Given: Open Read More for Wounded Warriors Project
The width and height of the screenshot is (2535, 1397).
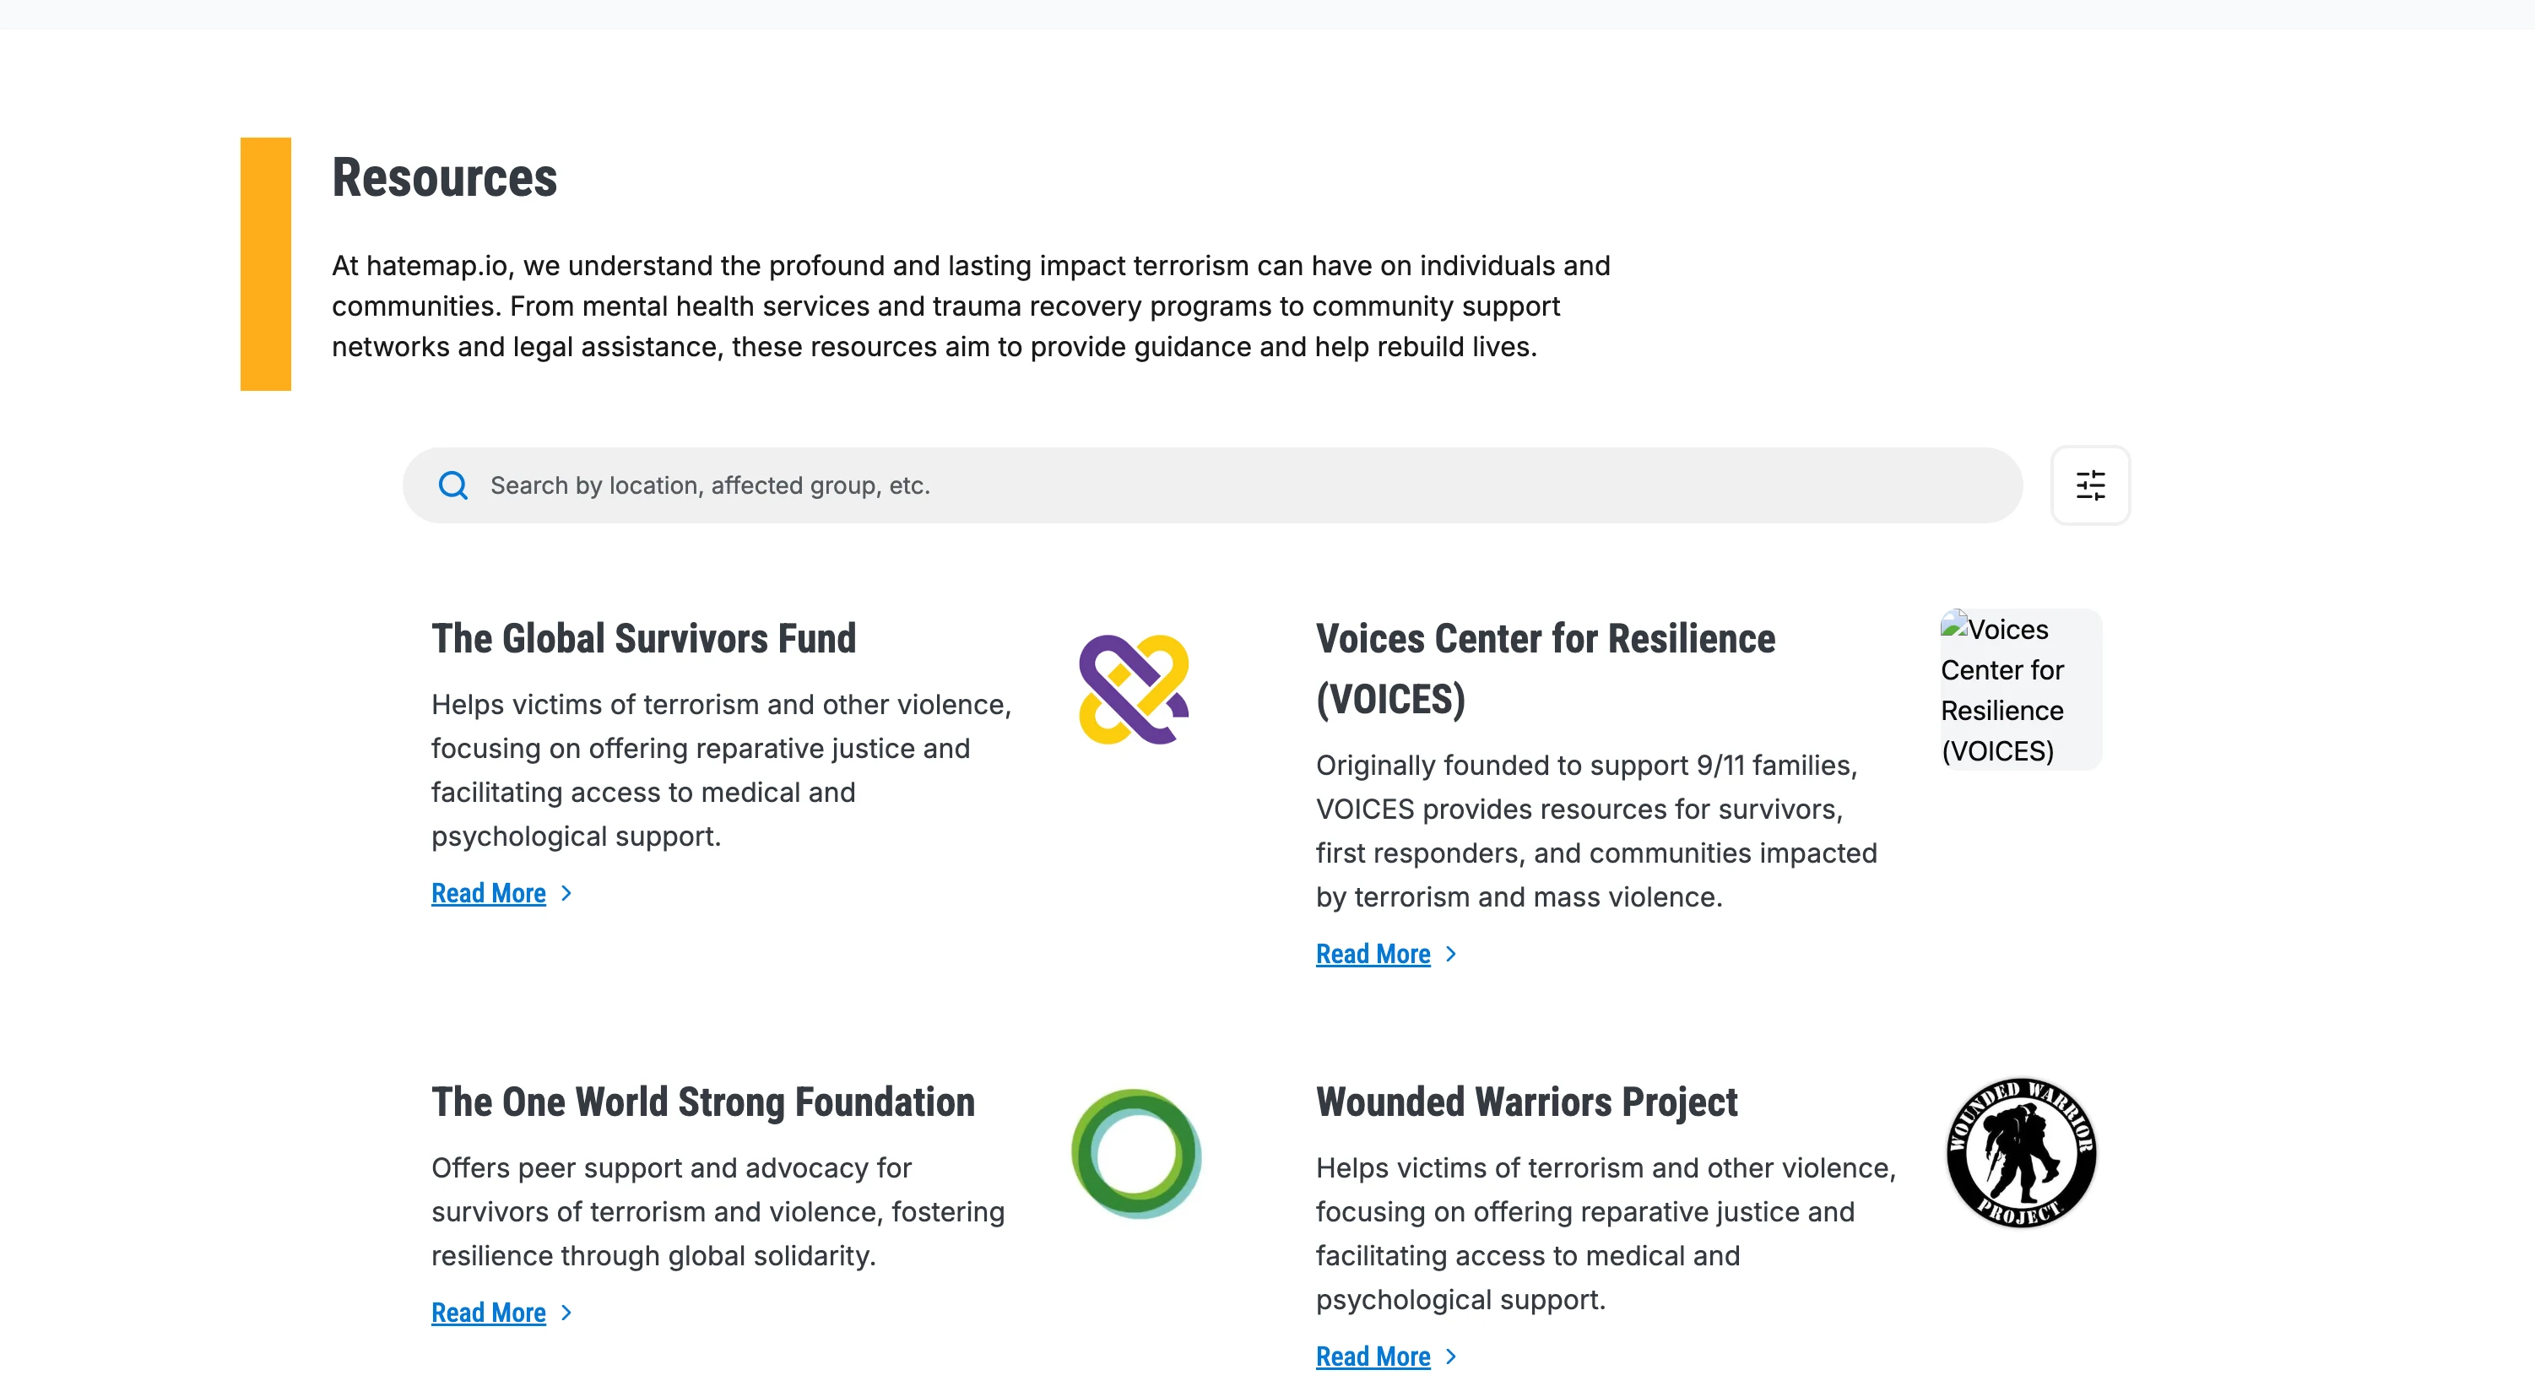Looking at the screenshot, I should (x=1373, y=1356).
